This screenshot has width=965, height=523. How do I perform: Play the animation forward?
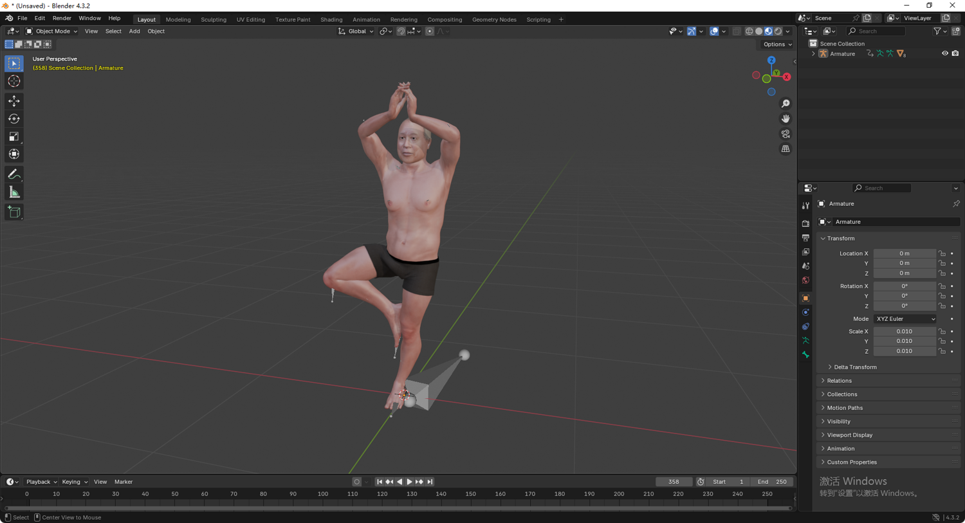(409, 482)
